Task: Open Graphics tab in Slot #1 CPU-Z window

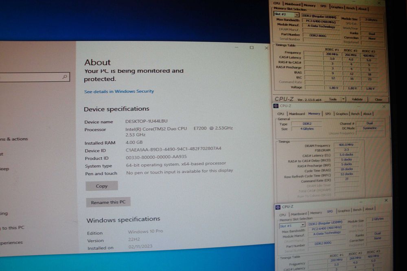Action: [x=344, y=210]
